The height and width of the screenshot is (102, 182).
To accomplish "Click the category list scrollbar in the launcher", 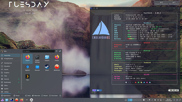I will point(21,72).
